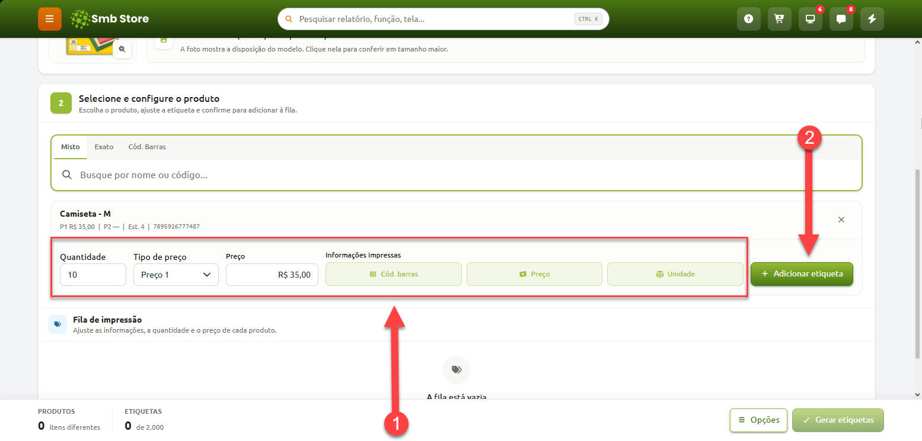
Task: Click the Adicionar etiqueta button
Action: [802, 274]
